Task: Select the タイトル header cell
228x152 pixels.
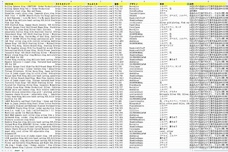Action: tap(30, 4)
